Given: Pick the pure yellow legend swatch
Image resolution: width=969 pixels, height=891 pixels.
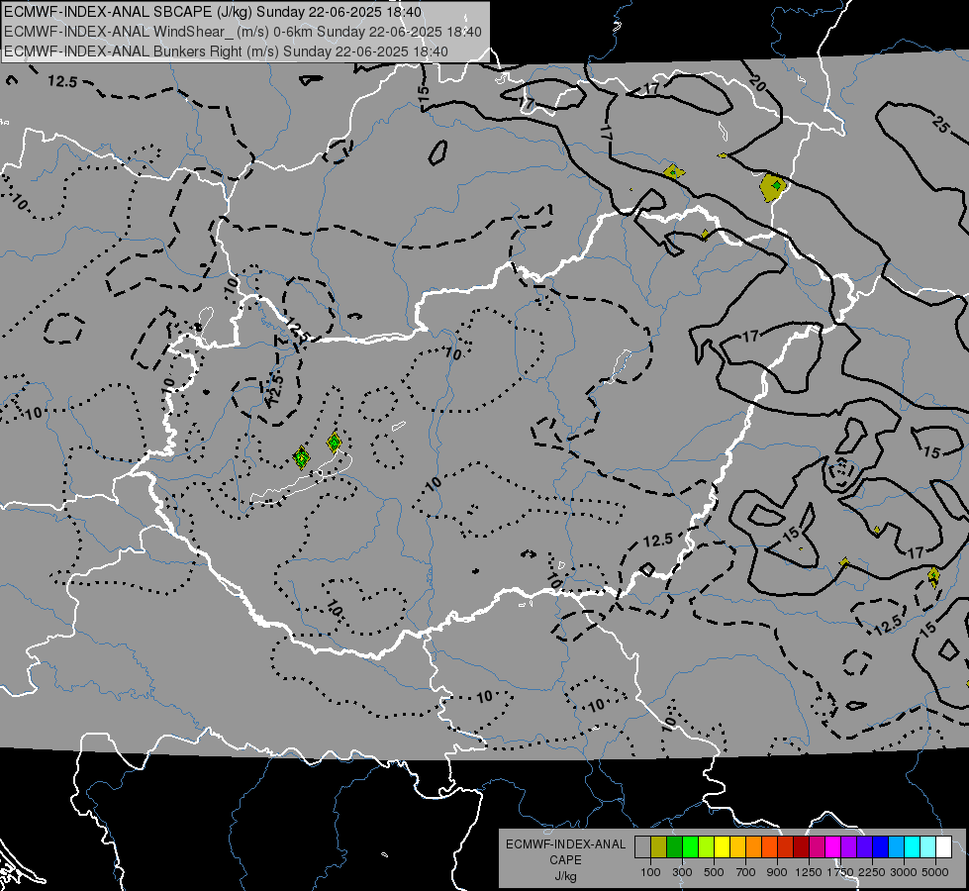Looking at the screenshot, I should click(722, 847).
